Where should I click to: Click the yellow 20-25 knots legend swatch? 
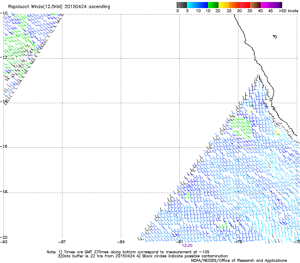[224, 5]
